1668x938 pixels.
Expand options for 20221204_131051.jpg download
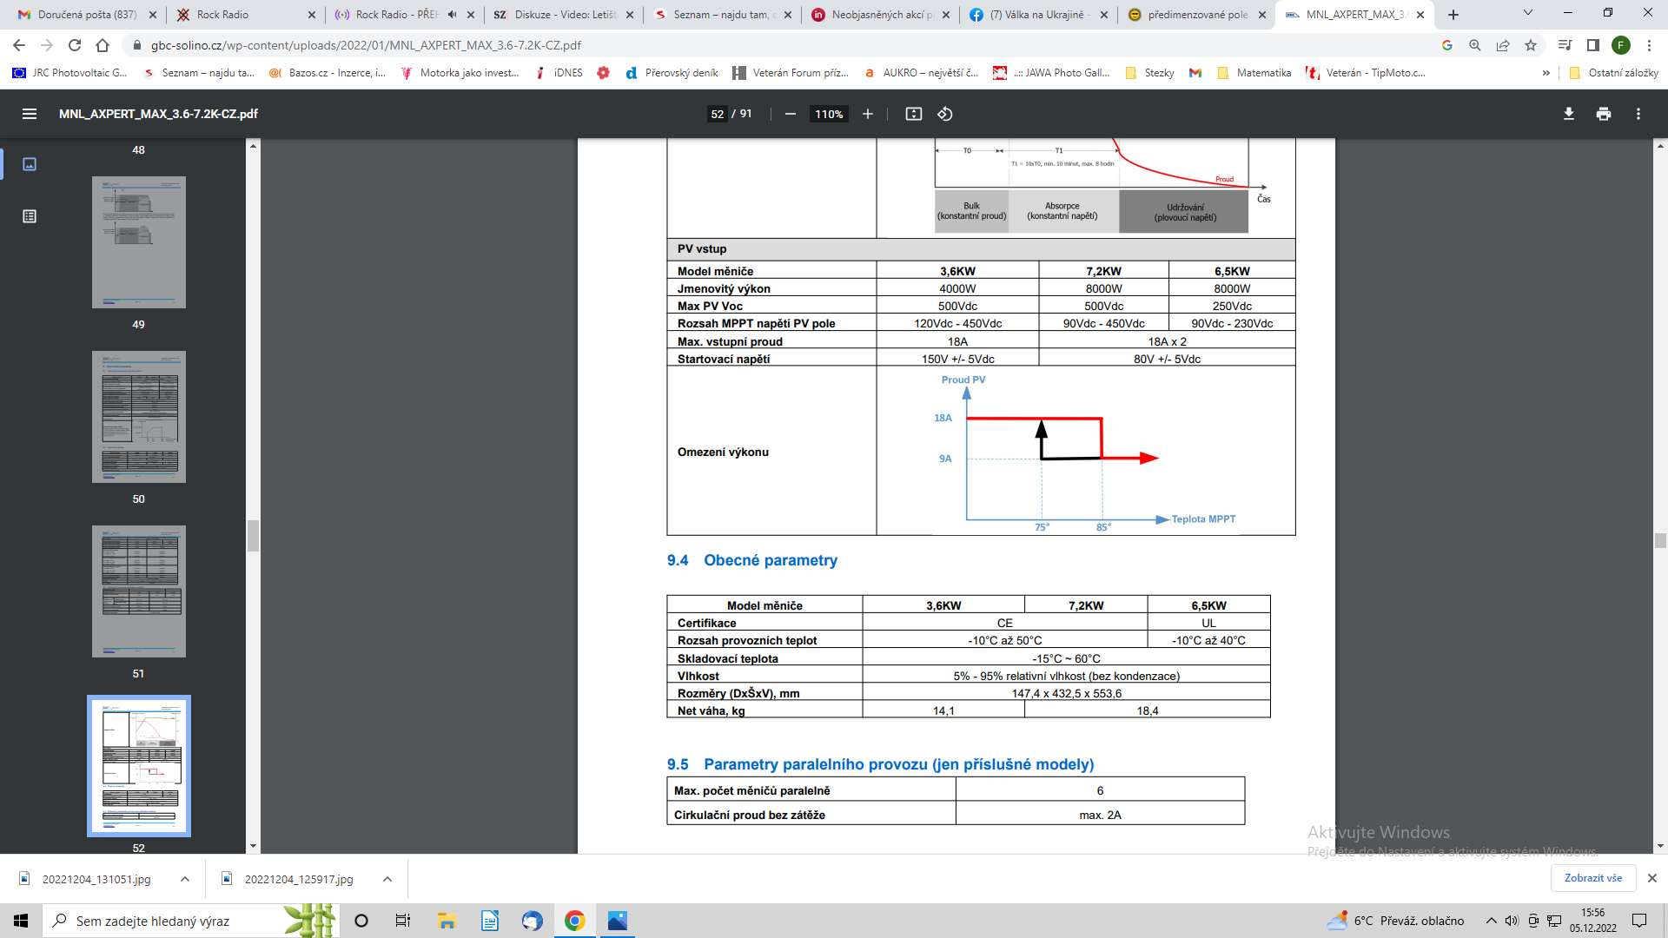coord(185,879)
